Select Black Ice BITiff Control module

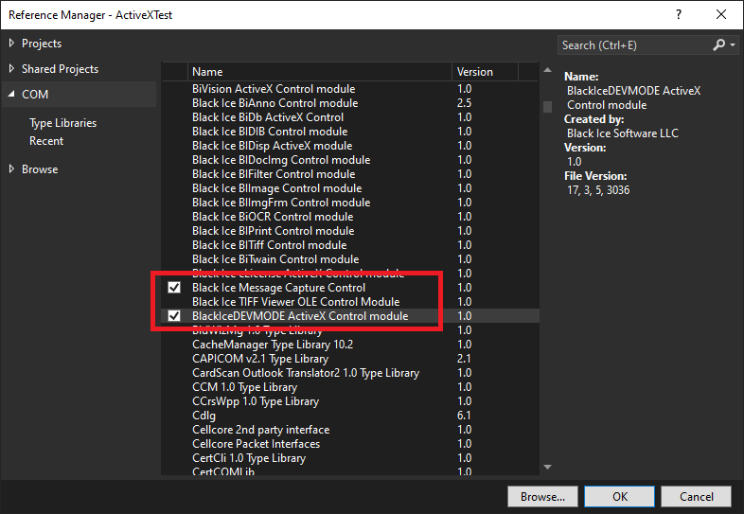pos(349,245)
